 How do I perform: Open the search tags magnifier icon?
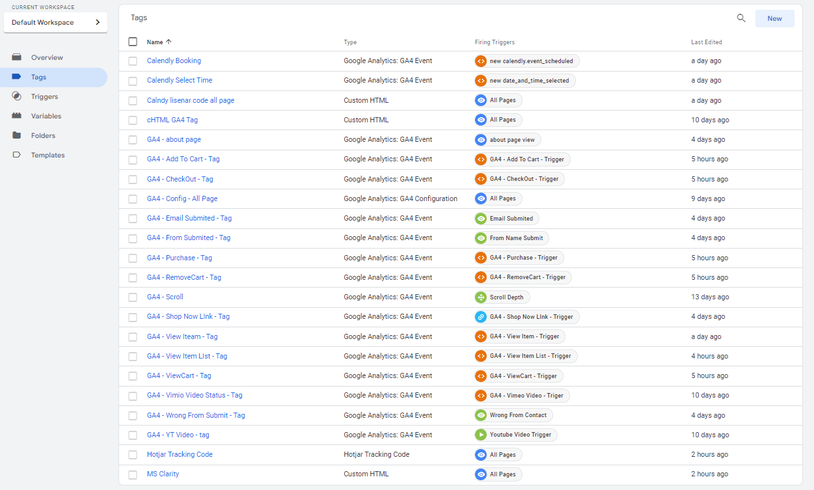[x=741, y=18]
